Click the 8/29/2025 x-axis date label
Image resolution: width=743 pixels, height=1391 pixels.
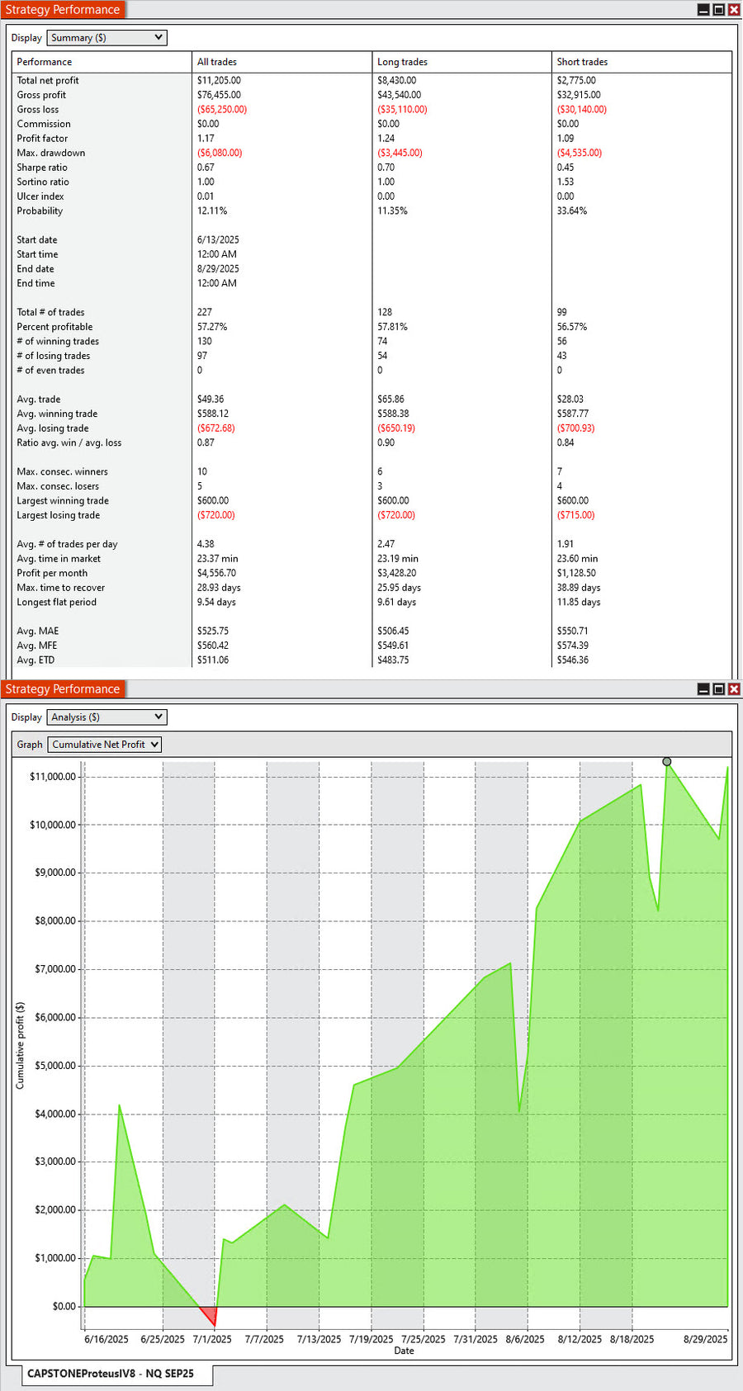[705, 1340]
